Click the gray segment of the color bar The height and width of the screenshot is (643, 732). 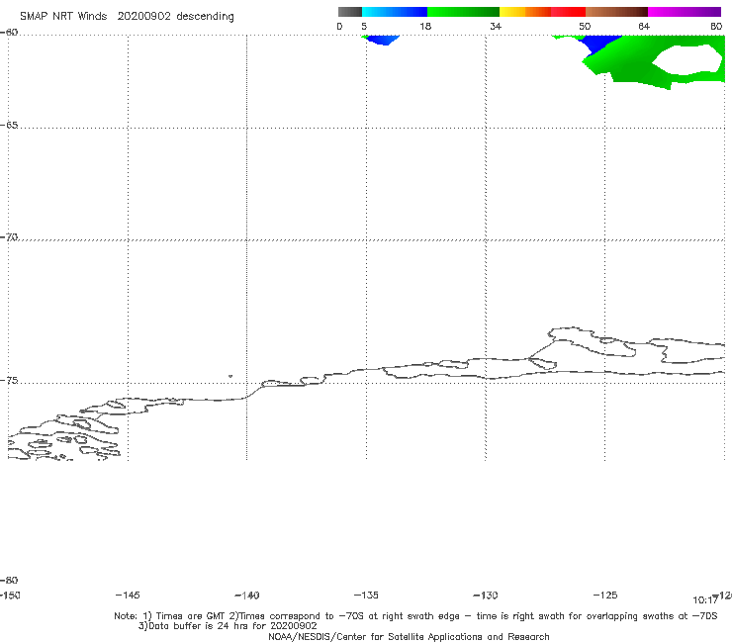tap(349, 12)
